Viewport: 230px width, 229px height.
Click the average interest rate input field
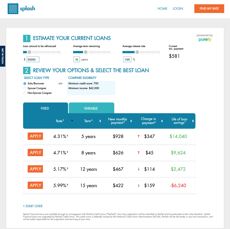[127, 60]
